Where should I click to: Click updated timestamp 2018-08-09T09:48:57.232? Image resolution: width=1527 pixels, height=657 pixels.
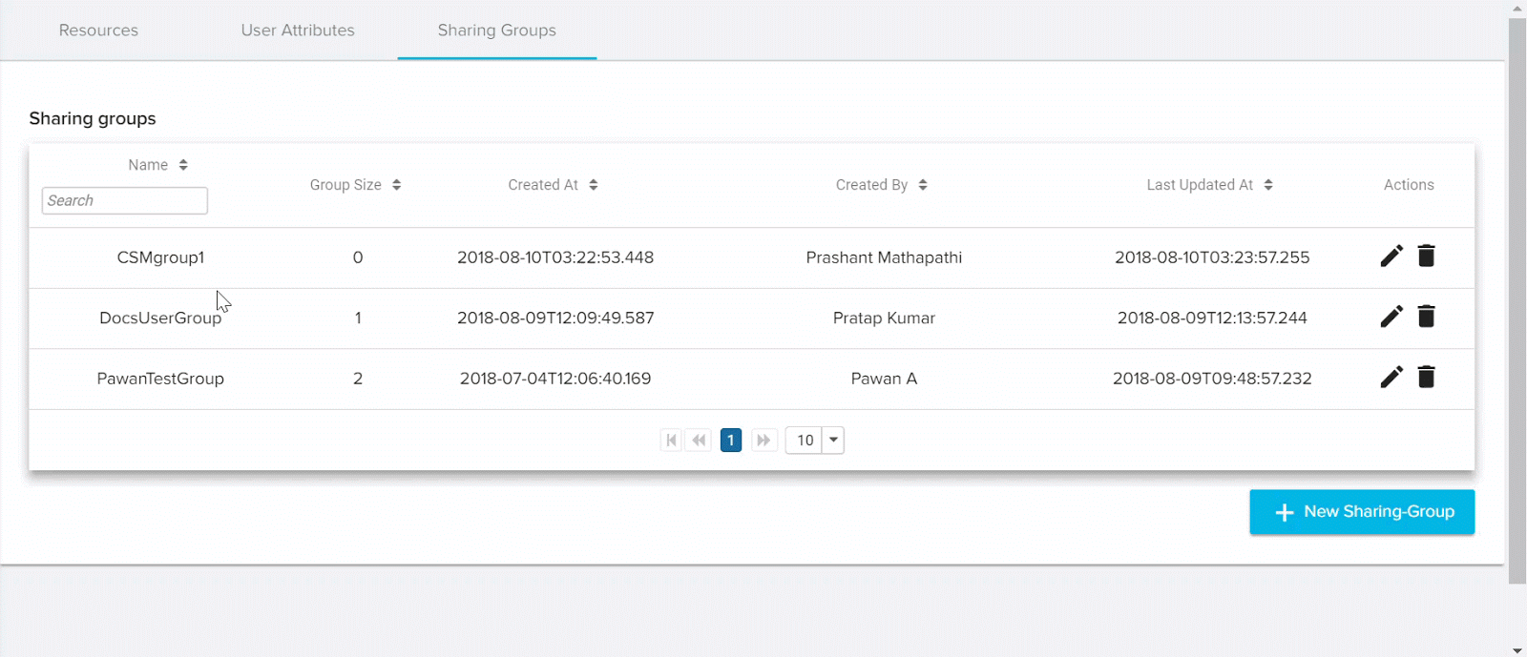pyautogui.click(x=1212, y=379)
